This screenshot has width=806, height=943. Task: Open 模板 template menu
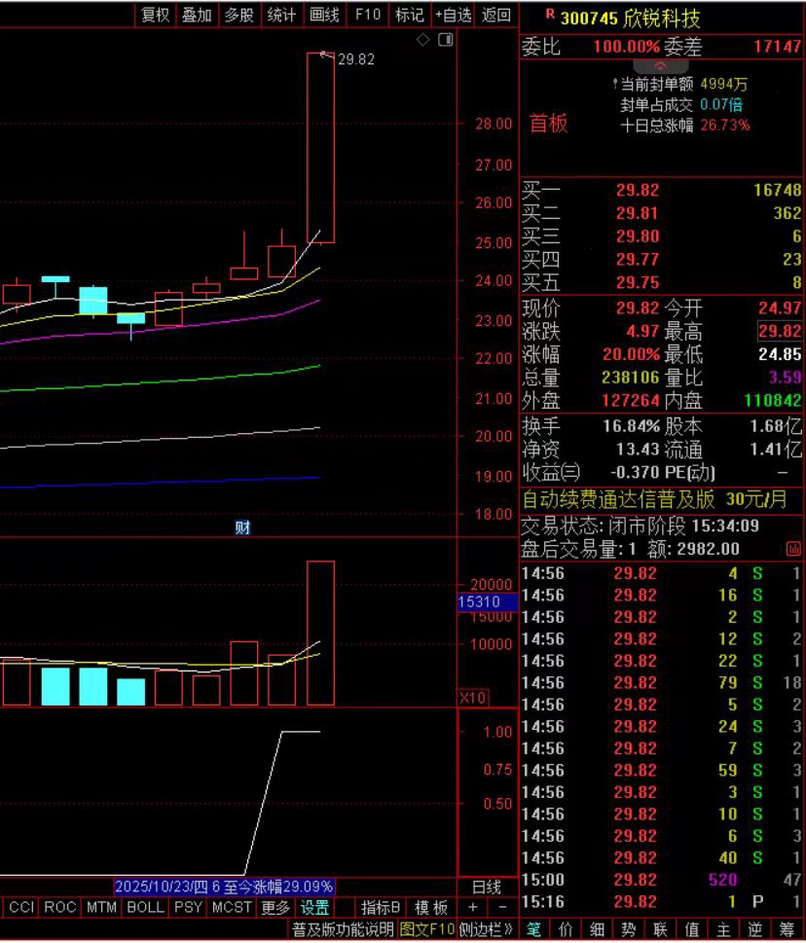coord(431,907)
